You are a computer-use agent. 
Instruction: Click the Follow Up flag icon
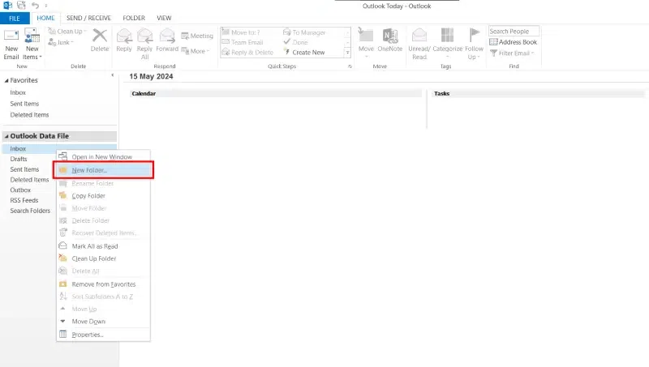click(474, 36)
